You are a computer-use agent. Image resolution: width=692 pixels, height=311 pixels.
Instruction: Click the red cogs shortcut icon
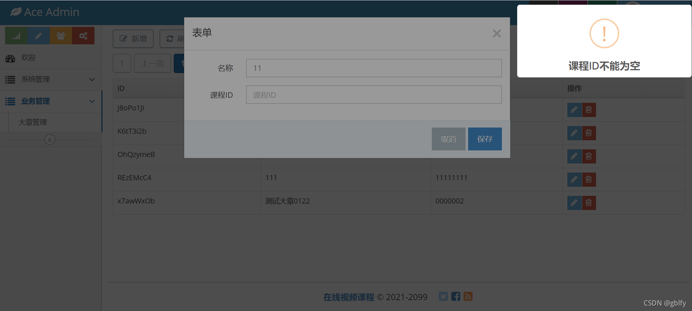(83, 36)
